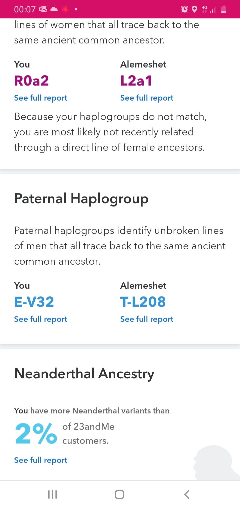Image resolution: width=240 pixels, height=508 pixels.
Task: Tap the Paternal Haplogroup heading
Action: 81,199
